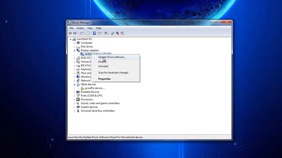Expand Sound, video and game controllers node

tap(74, 104)
